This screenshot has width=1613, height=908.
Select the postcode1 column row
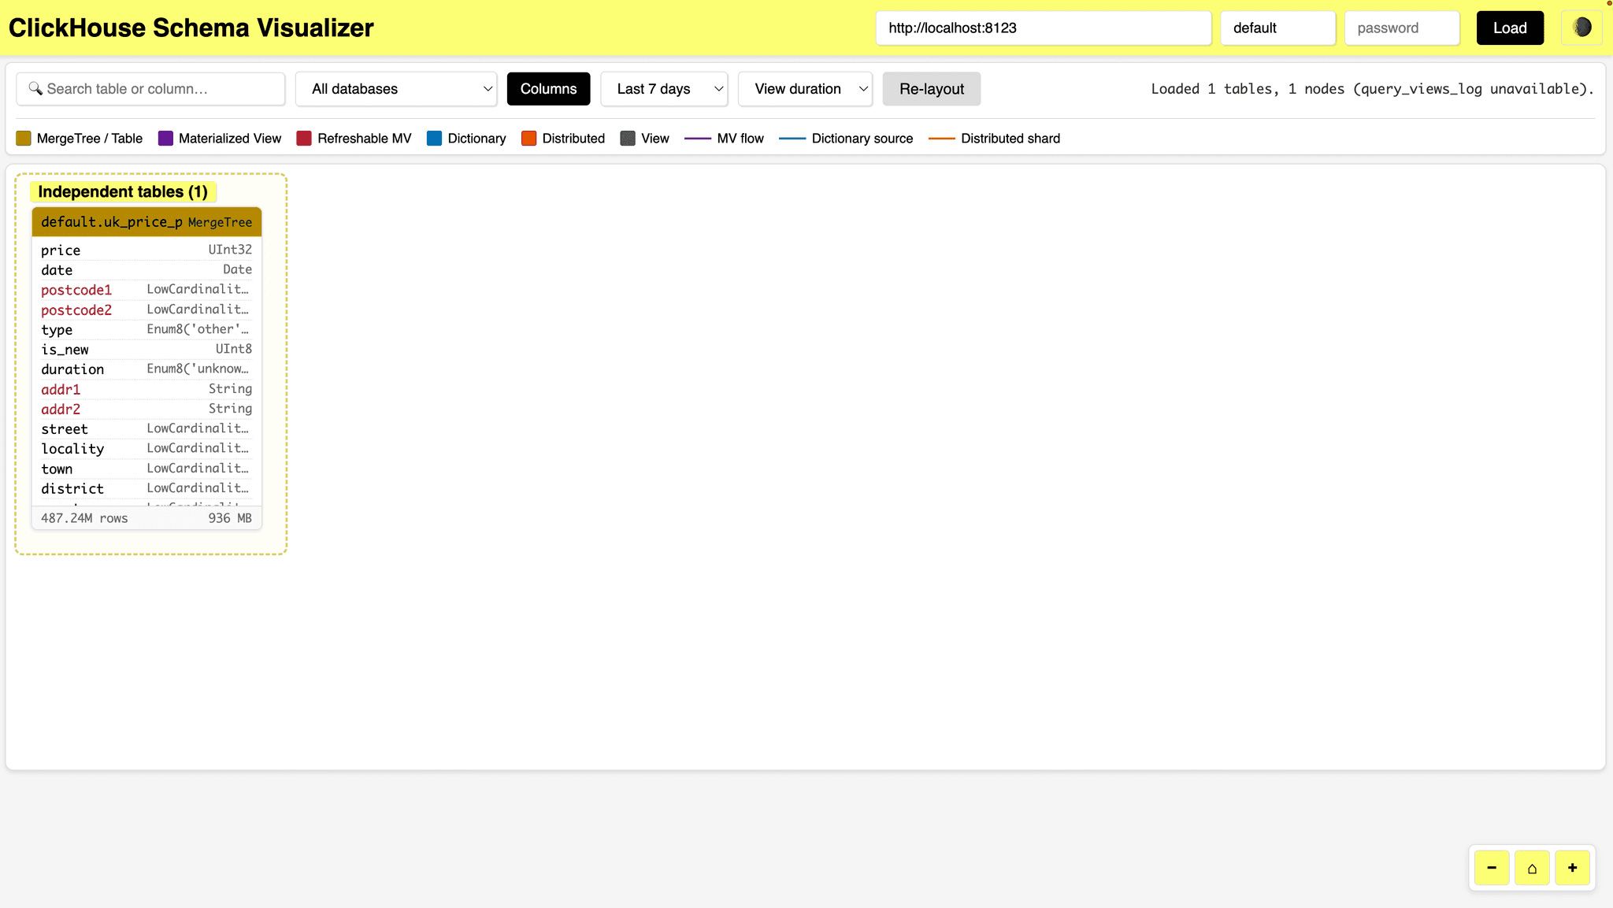click(x=146, y=290)
